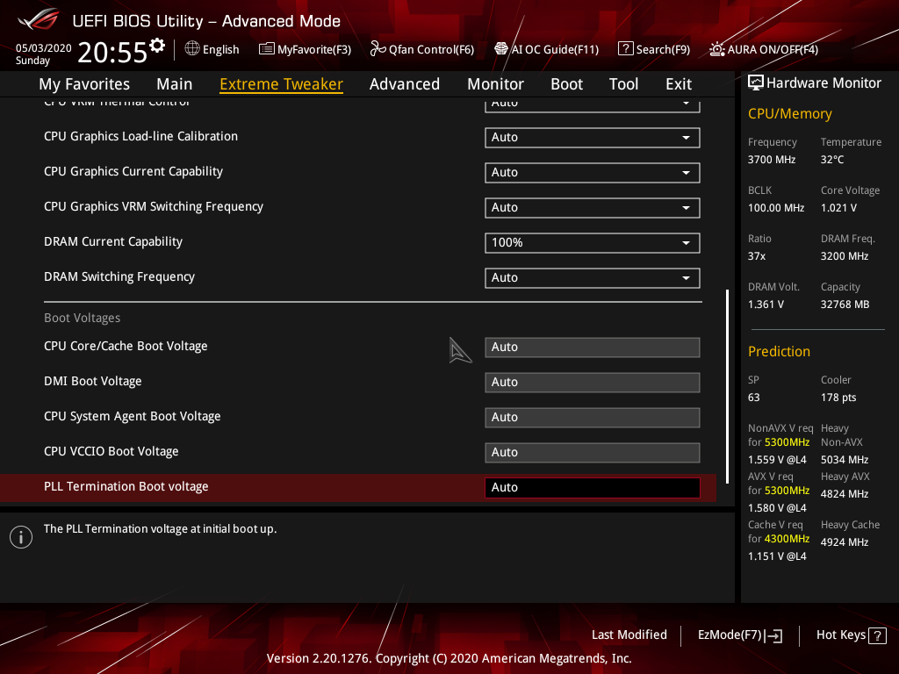The width and height of the screenshot is (899, 674).
Task: Click the yellow 4300MHz cache value
Action: [787, 539]
